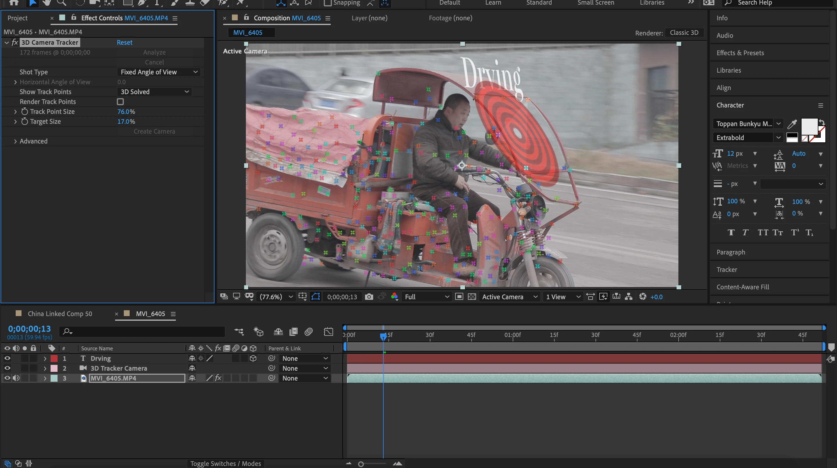This screenshot has width=837, height=468.
Task: Mute audio of the MVI_6405.MP4 layer
Action: [16, 378]
